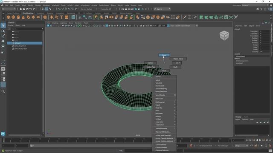Open the viewport Shading menu
This screenshot has width=273, height=153.
click(55, 23)
